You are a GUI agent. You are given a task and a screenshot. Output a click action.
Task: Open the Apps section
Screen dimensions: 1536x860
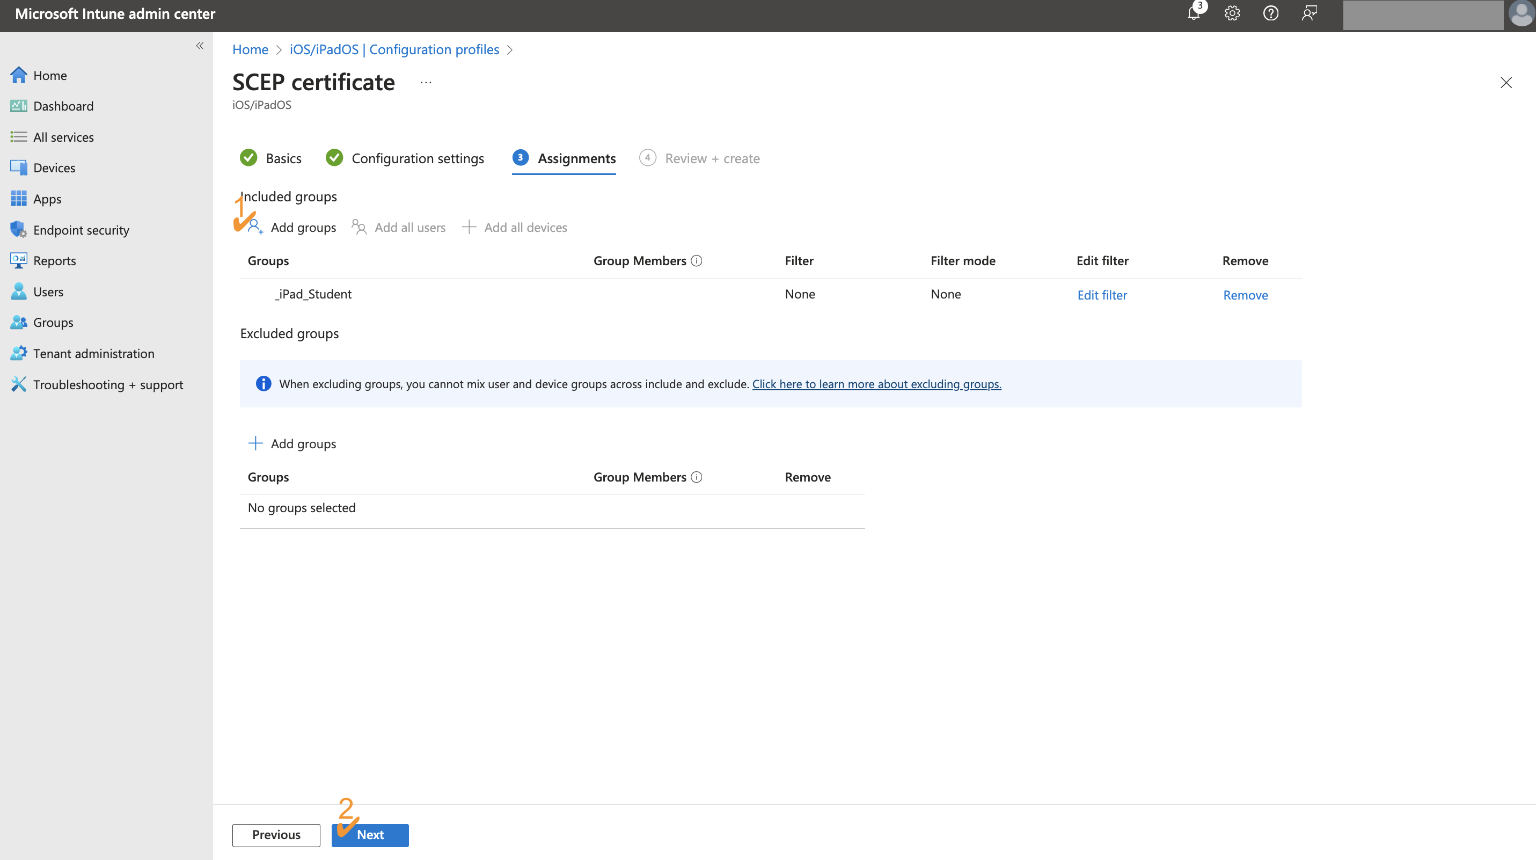click(x=47, y=199)
